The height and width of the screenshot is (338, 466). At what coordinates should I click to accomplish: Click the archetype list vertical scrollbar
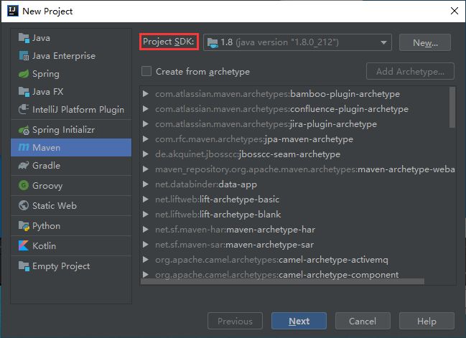(x=452, y=107)
